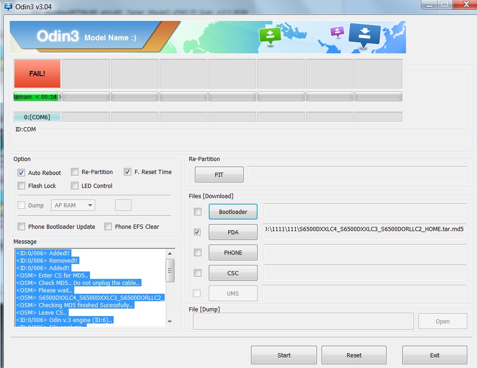Click the CSC file button
Image resolution: width=477 pixels, height=368 pixels.
click(233, 273)
